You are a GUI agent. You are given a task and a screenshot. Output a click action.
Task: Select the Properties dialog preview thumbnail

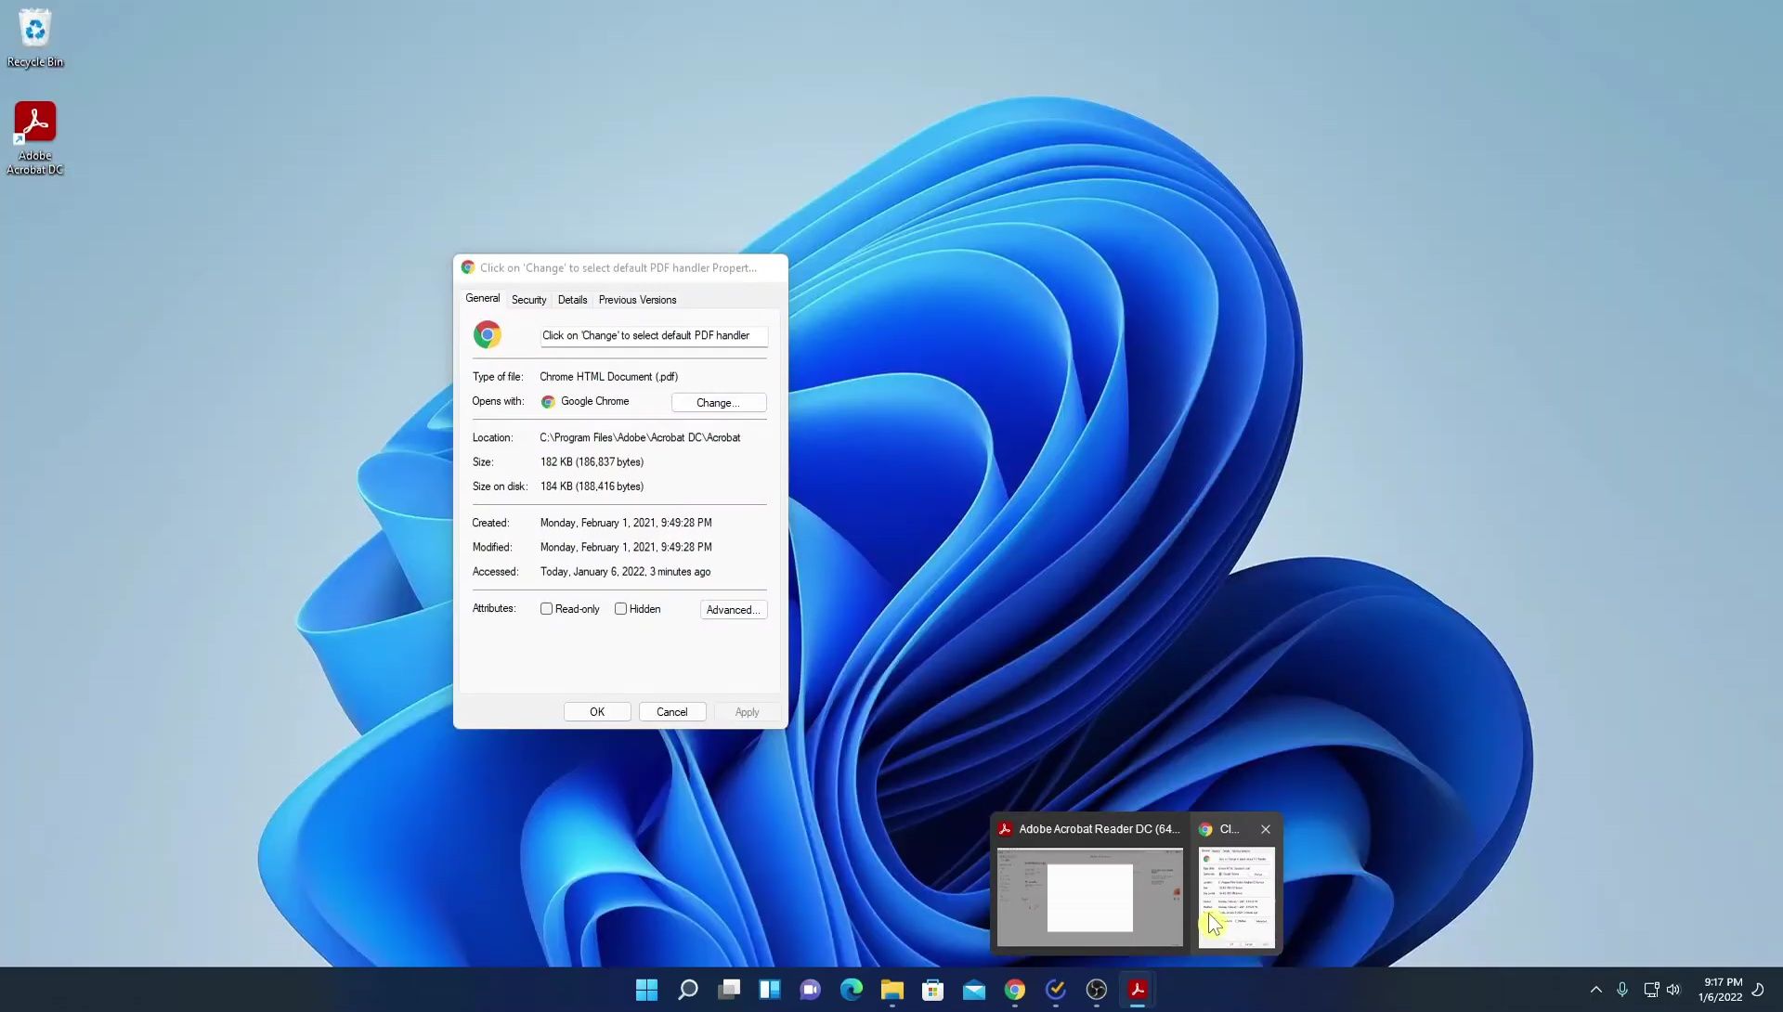click(x=1237, y=897)
